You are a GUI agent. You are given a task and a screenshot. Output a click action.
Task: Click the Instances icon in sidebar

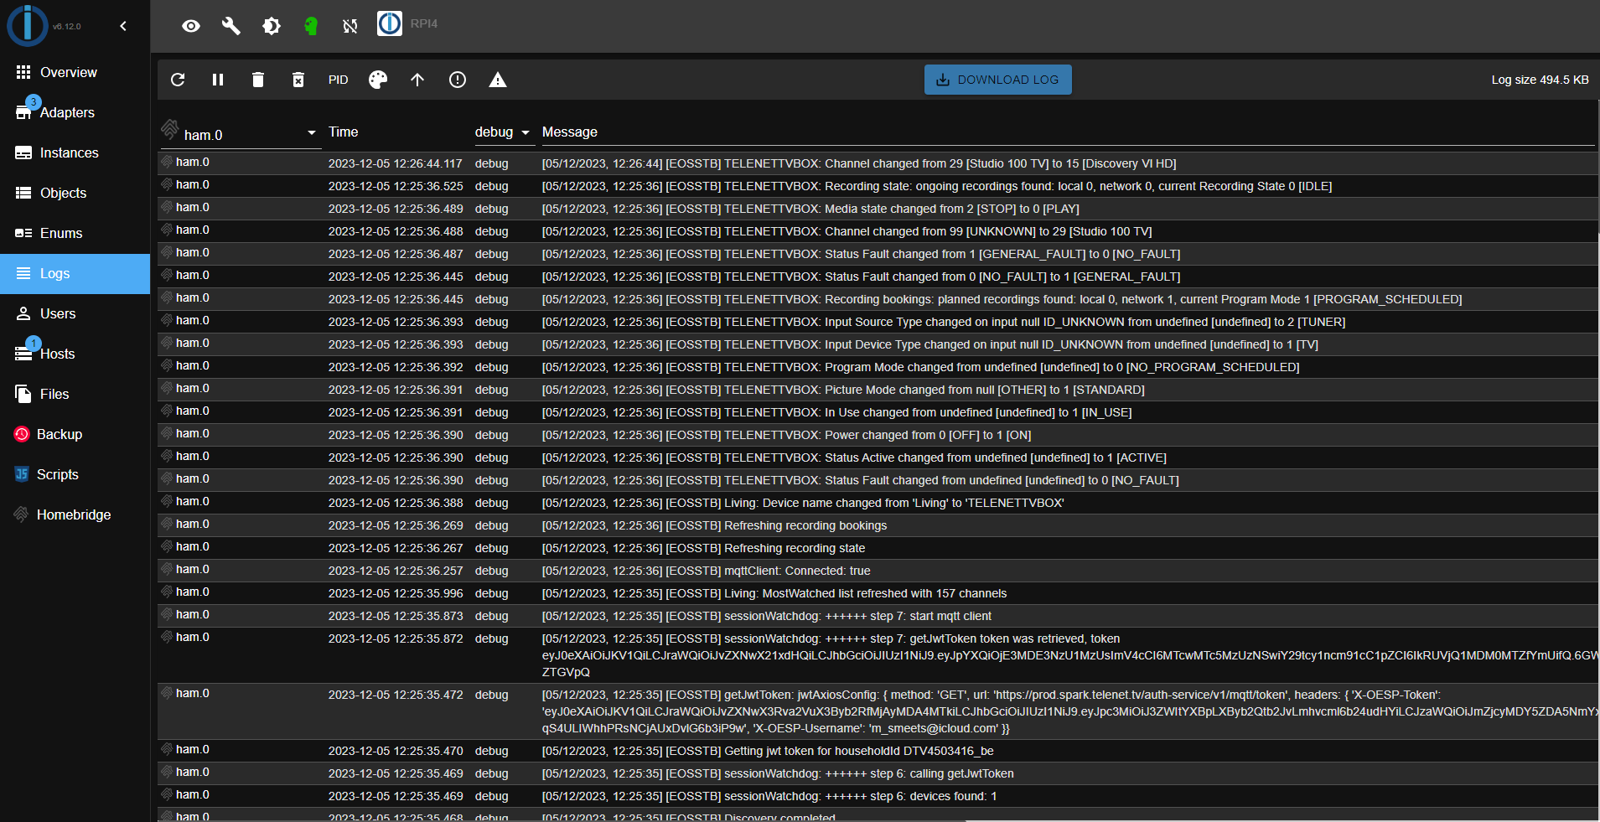tap(23, 153)
